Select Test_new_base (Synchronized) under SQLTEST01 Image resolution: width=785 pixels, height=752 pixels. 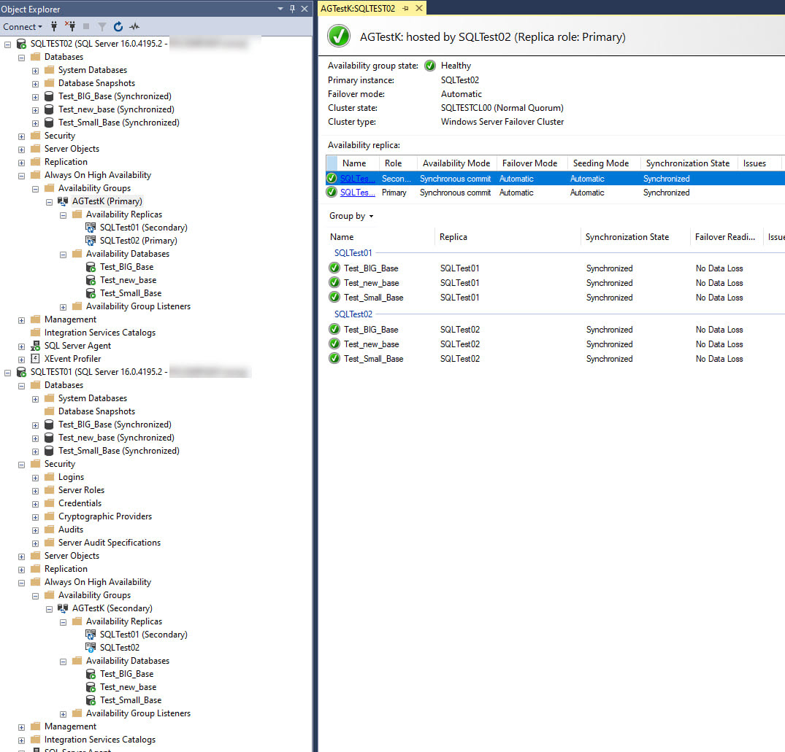tap(116, 438)
